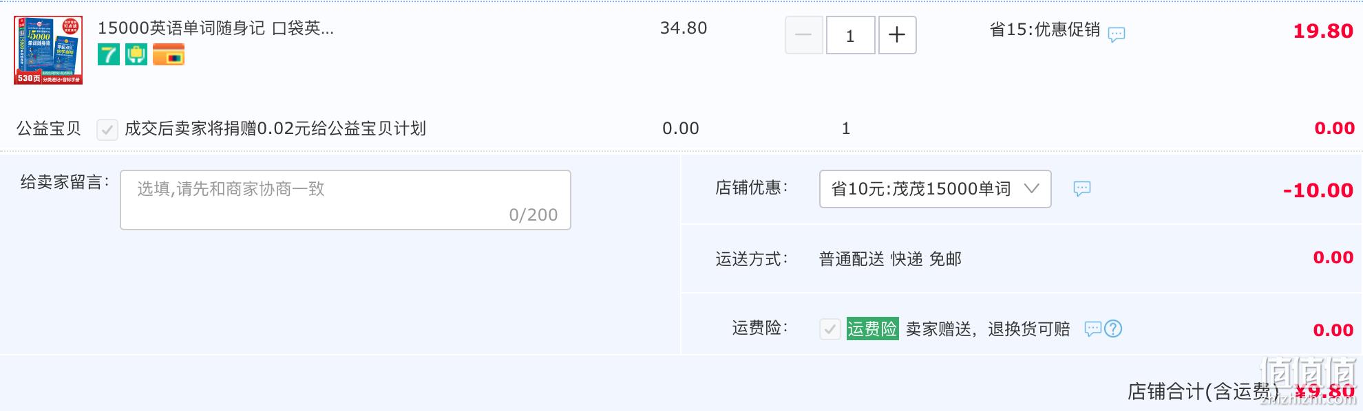
Task: Open the 15000英语单词随身记 product title link
Action: [215, 28]
